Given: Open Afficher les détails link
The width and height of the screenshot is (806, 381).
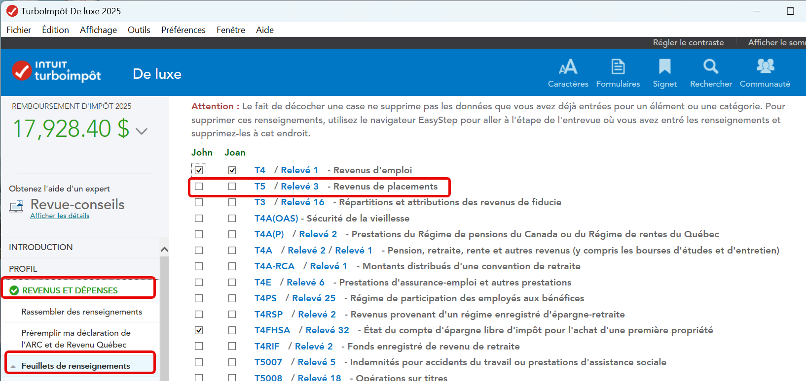Looking at the screenshot, I should pyautogui.click(x=60, y=216).
